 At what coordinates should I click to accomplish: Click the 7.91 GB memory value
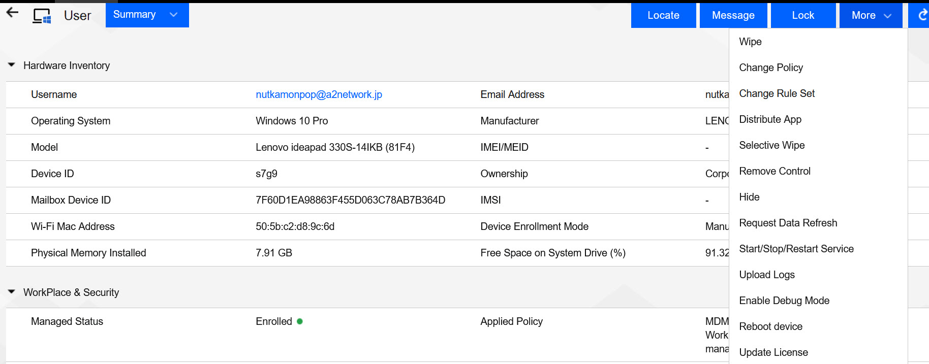tap(273, 253)
